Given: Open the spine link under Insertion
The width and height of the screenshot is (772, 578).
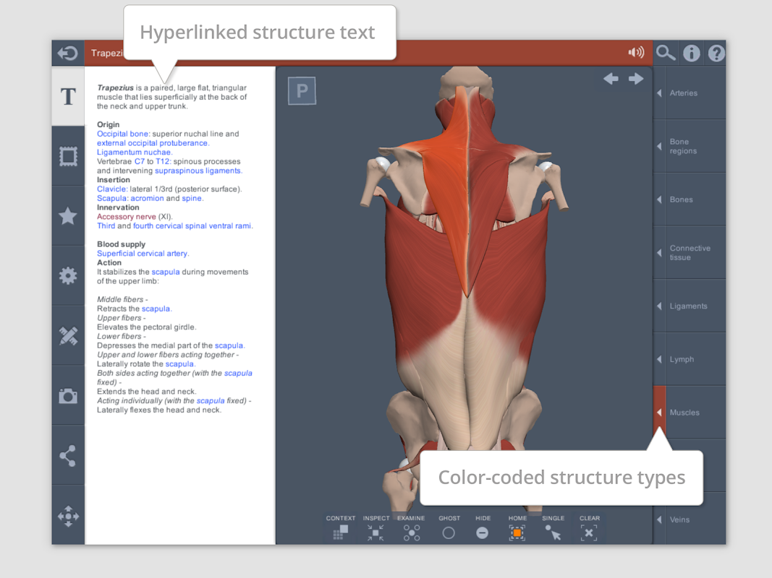Looking at the screenshot, I should click(192, 198).
